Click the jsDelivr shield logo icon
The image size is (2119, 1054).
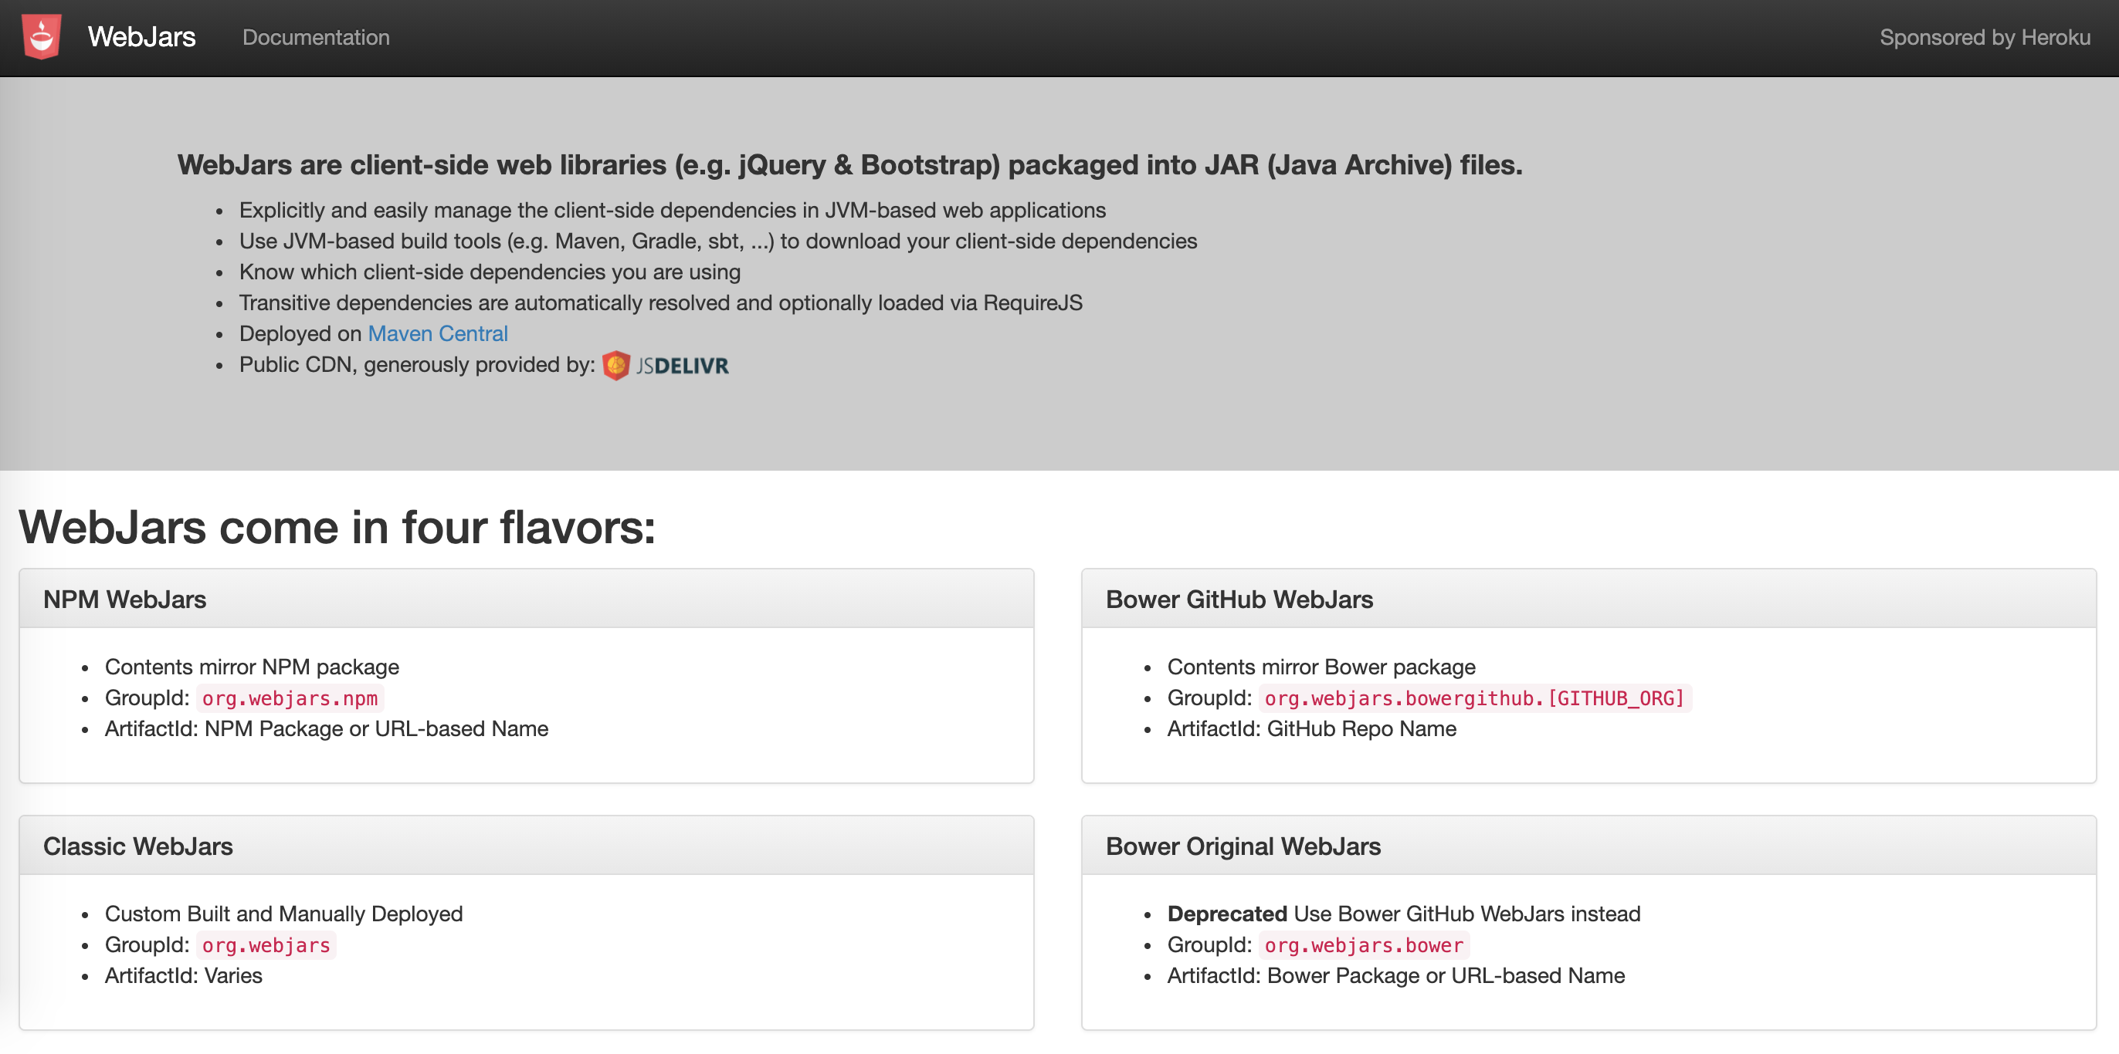click(615, 365)
